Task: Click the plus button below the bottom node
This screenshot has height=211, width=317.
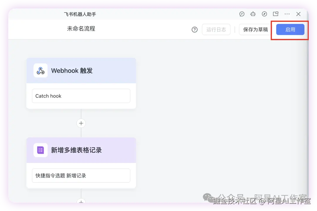Action: (81, 202)
